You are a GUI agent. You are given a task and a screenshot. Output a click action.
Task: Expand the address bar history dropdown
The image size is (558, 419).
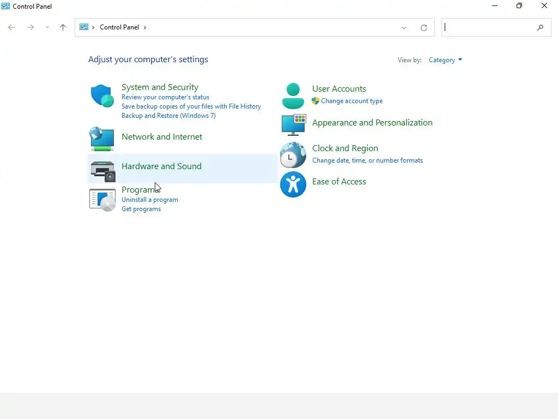[x=404, y=28]
